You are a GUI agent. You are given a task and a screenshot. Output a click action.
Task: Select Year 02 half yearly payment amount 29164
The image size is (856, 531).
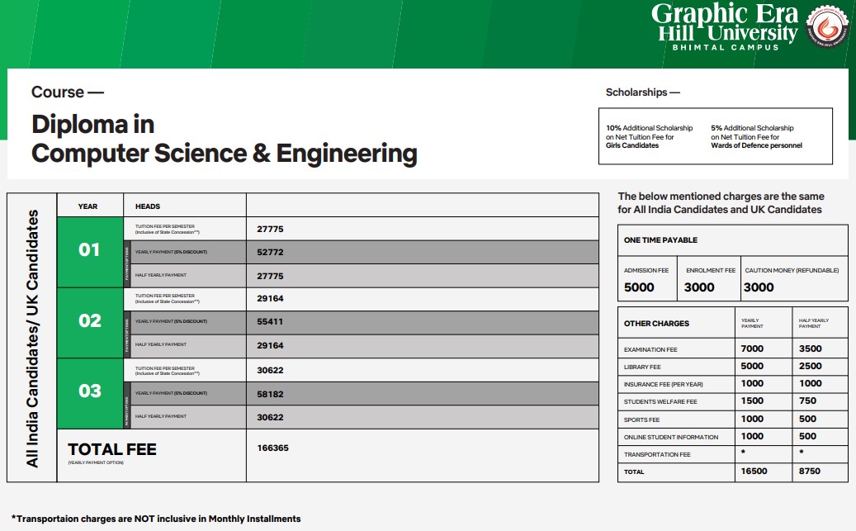[270, 346]
